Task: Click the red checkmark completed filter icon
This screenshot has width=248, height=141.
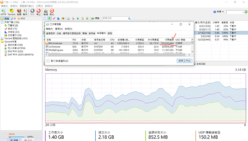Action: point(54,19)
